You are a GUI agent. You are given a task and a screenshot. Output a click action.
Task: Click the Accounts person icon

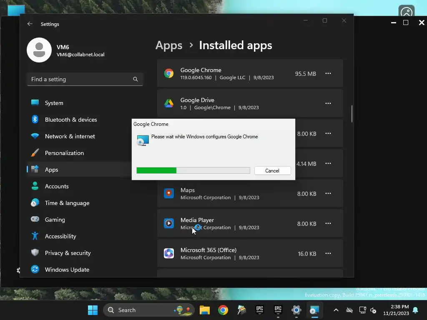point(35,186)
